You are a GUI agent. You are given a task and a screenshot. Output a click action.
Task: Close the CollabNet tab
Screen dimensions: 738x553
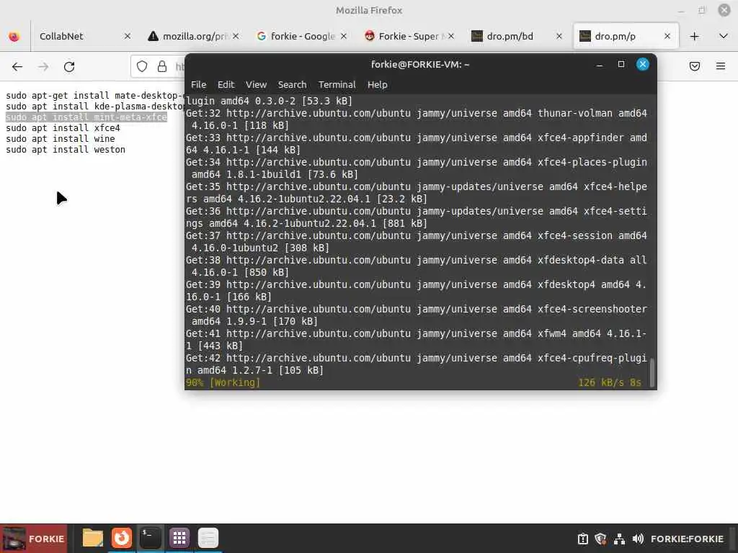(127, 36)
